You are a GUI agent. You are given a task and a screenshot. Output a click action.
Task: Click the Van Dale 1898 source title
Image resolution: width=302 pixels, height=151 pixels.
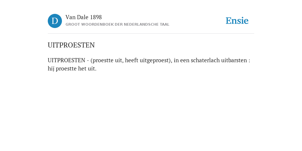click(83, 17)
